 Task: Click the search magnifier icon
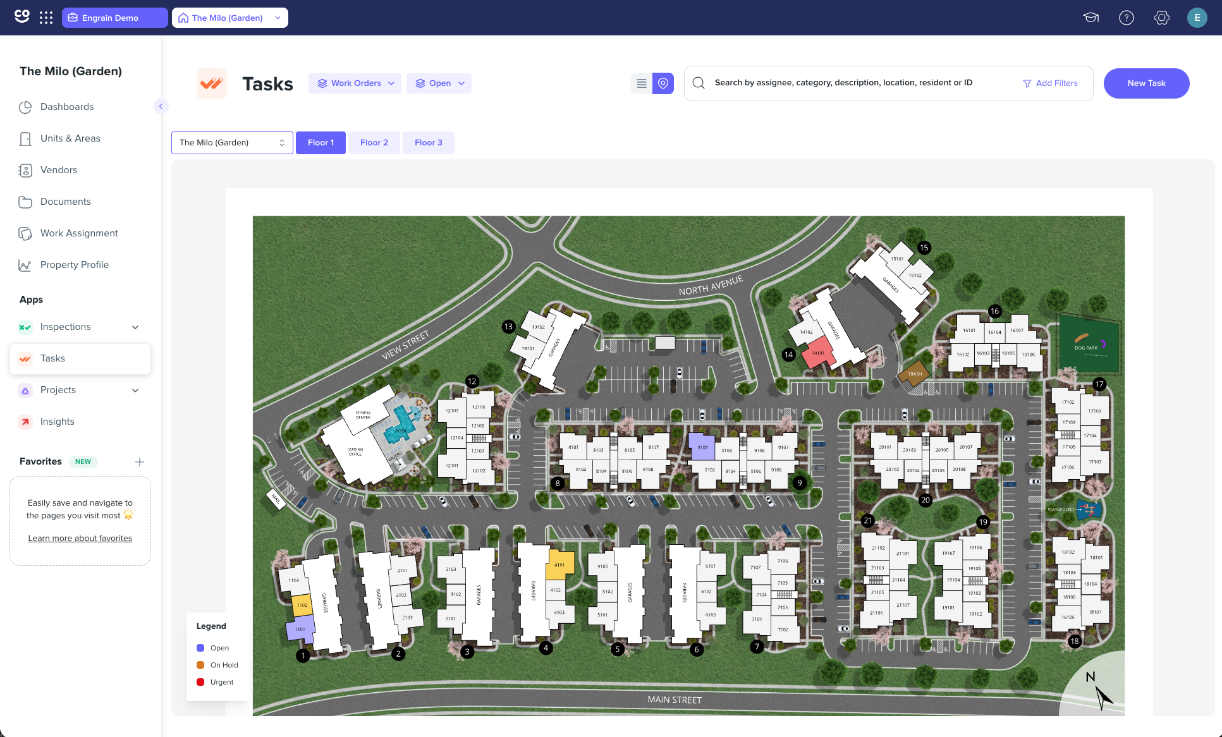[699, 83]
